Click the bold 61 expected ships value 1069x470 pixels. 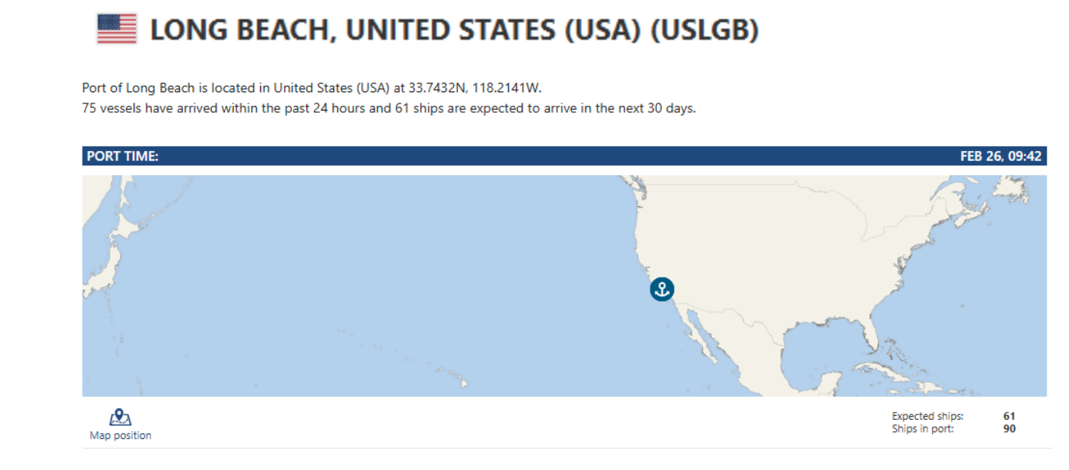coord(1009,416)
